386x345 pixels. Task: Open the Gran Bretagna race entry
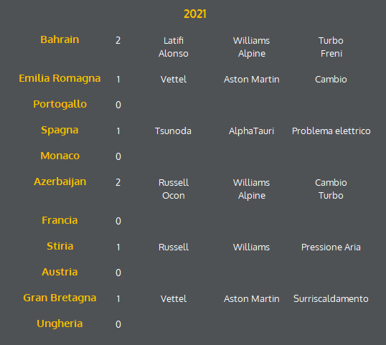click(x=60, y=298)
